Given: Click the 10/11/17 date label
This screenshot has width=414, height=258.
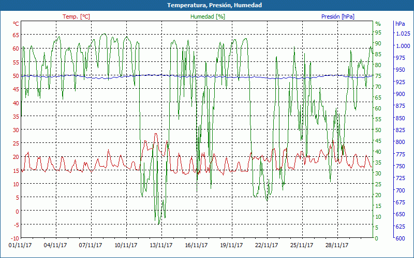Looking at the screenshot, I should tap(126, 246).
